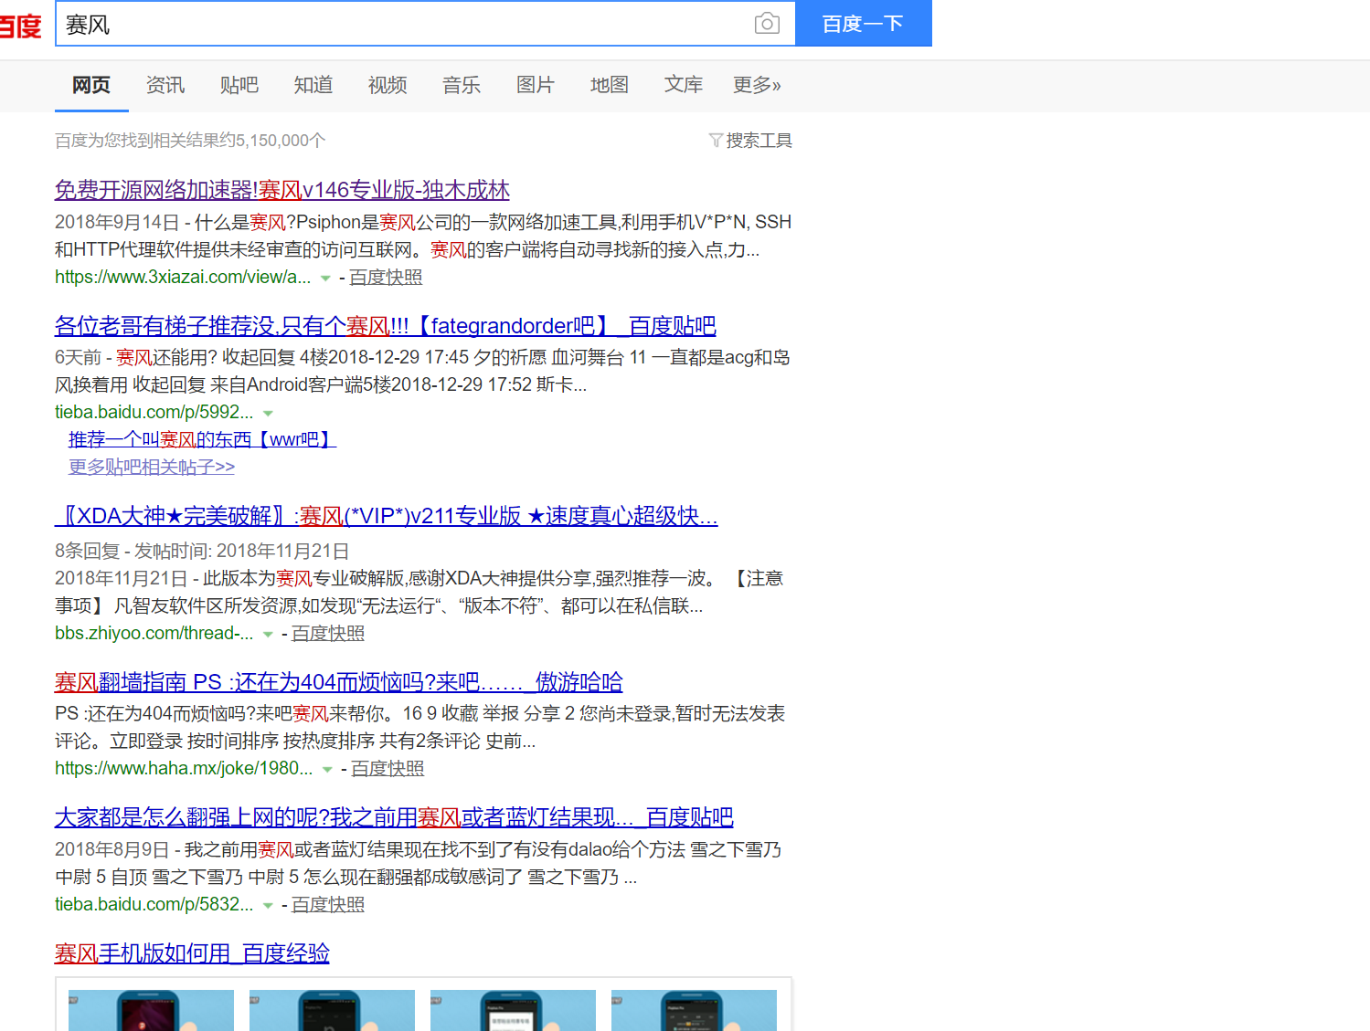The image size is (1370, 1031).
Task: Open the 视频 tab
Action: 388,85
